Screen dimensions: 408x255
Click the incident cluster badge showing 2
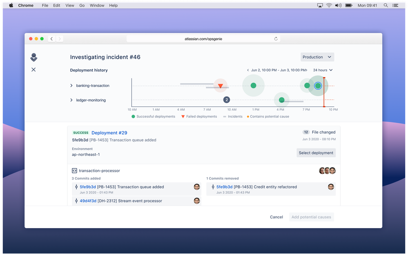pos(227,100)
